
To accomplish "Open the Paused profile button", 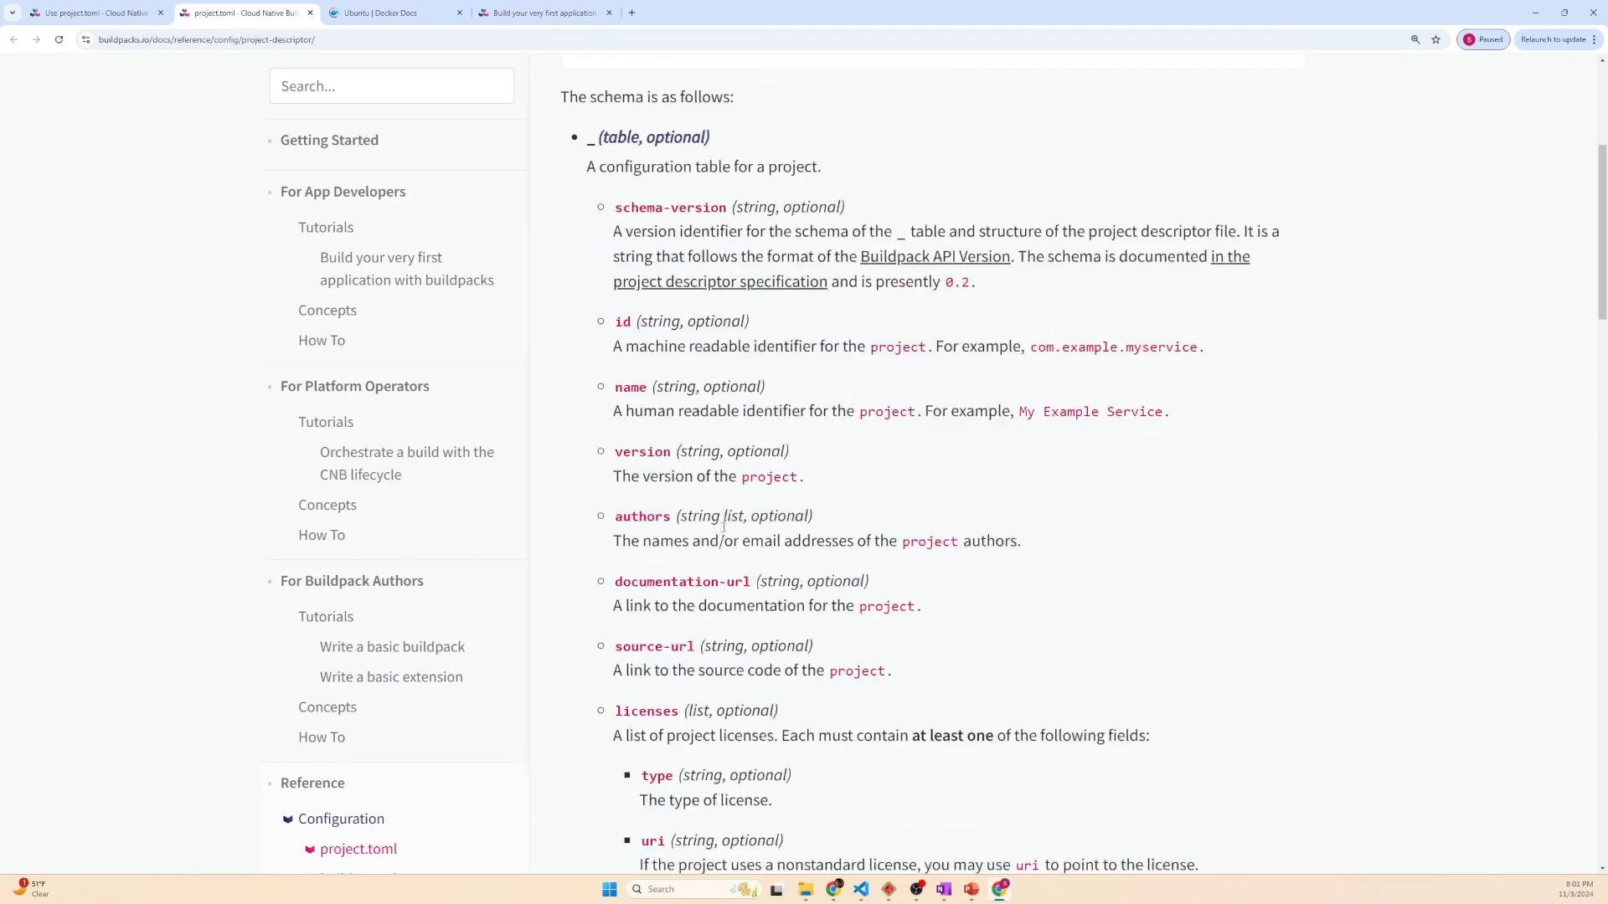I will click(x=1483, y=39).
